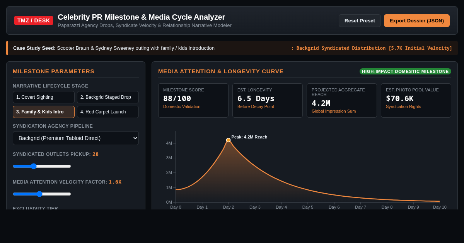Adjust the Syndicated Outlets Pickup slider
Image resolution: width=464 pixels, height=243 pixels.
42,166
